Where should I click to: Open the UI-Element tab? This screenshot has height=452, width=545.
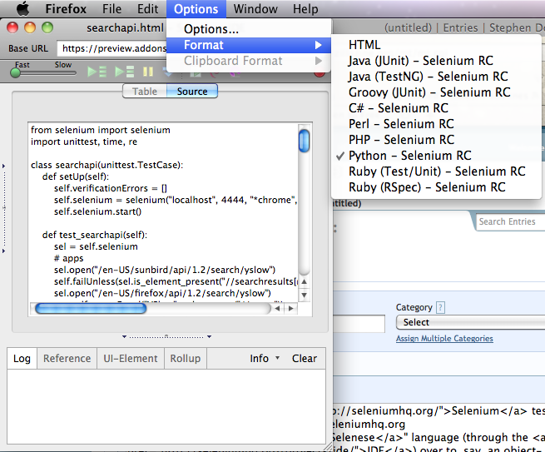[x=131, y=358]
